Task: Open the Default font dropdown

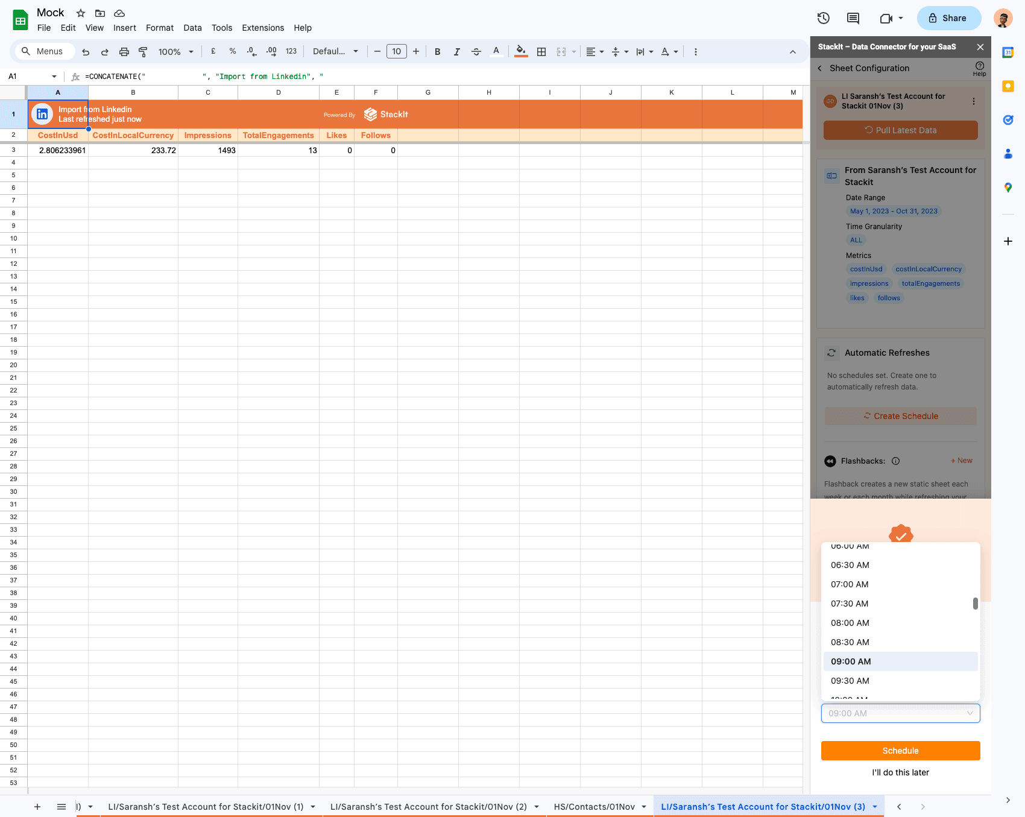Action: [x=336, y=52]
